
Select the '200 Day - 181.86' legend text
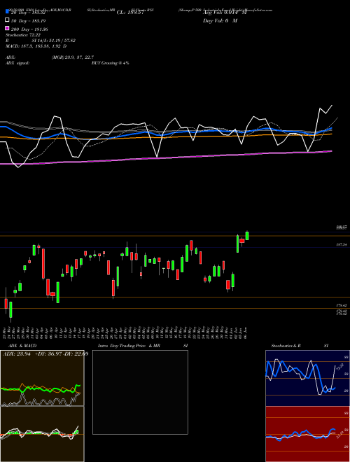(x=29, y=29)
